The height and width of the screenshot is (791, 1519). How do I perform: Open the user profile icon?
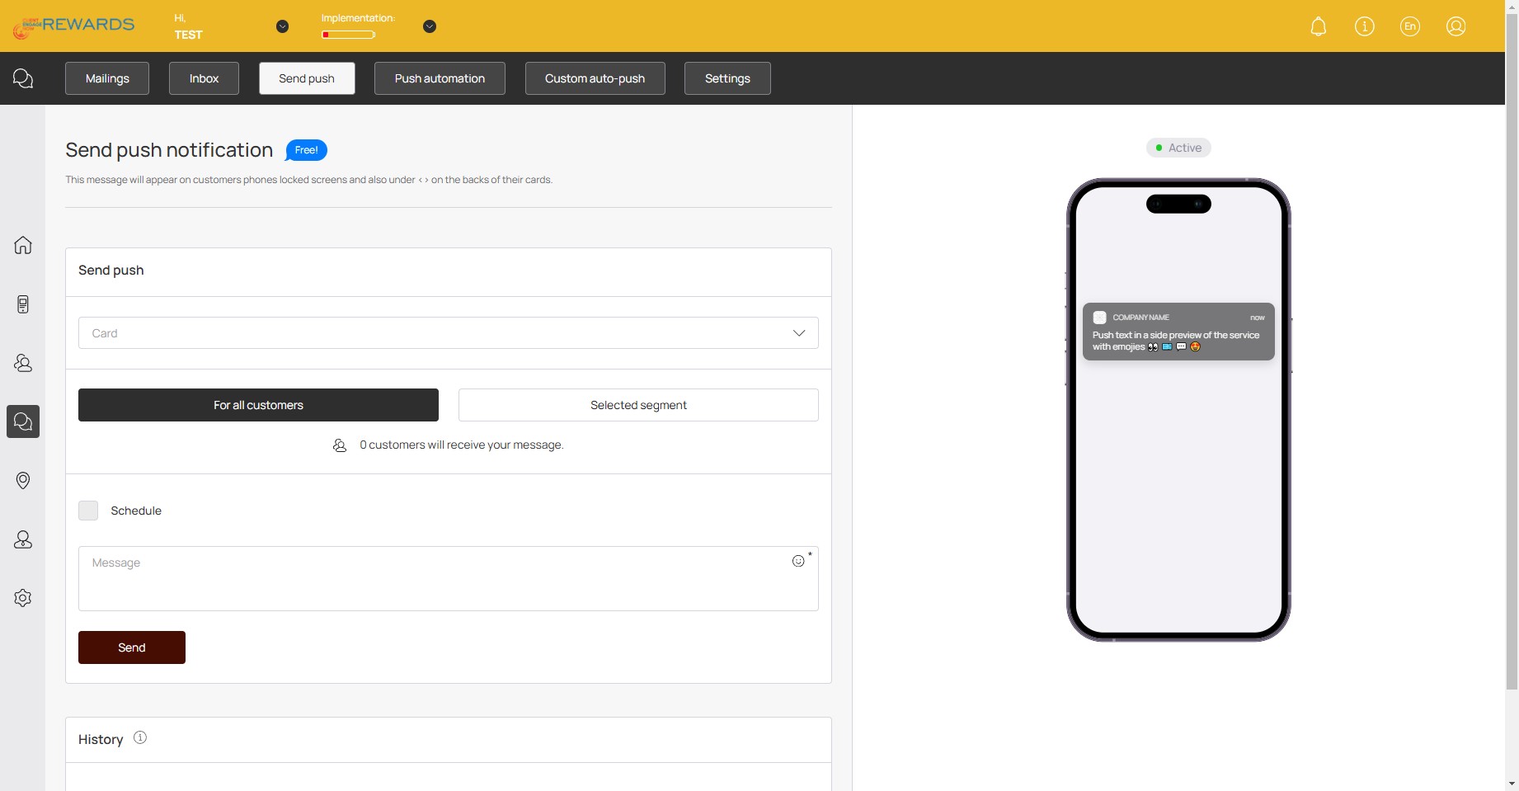[x=1456, y=26]
